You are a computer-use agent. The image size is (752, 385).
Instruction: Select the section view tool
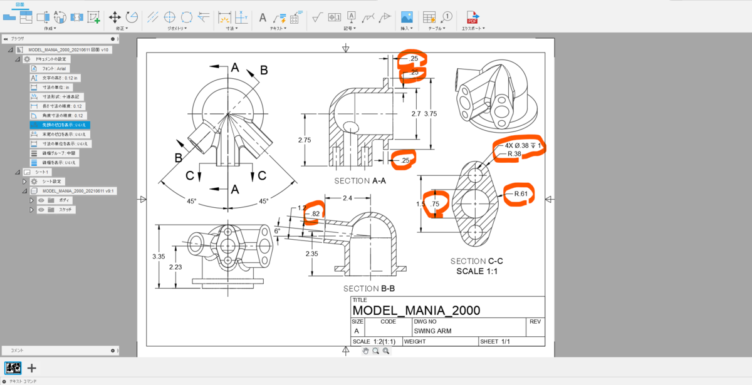(x=43, y=17)
